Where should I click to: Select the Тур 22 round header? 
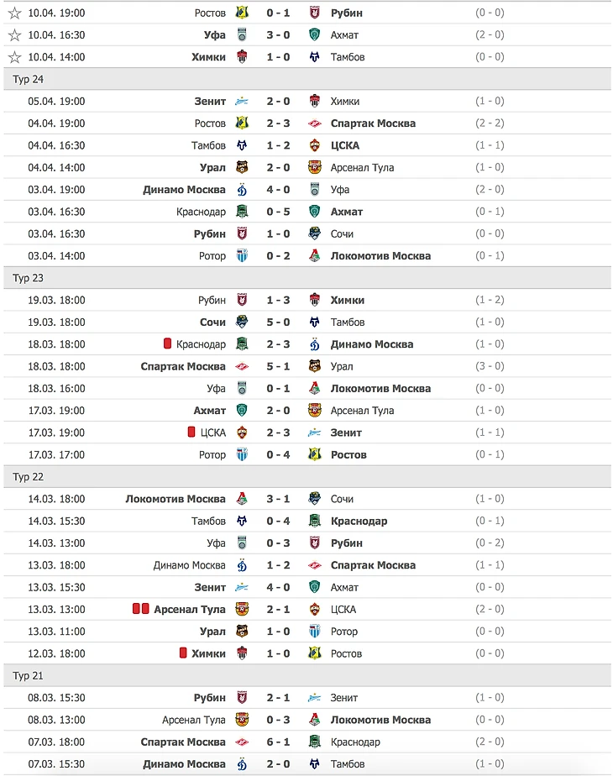pyautogui.click(x=29, y=477)
